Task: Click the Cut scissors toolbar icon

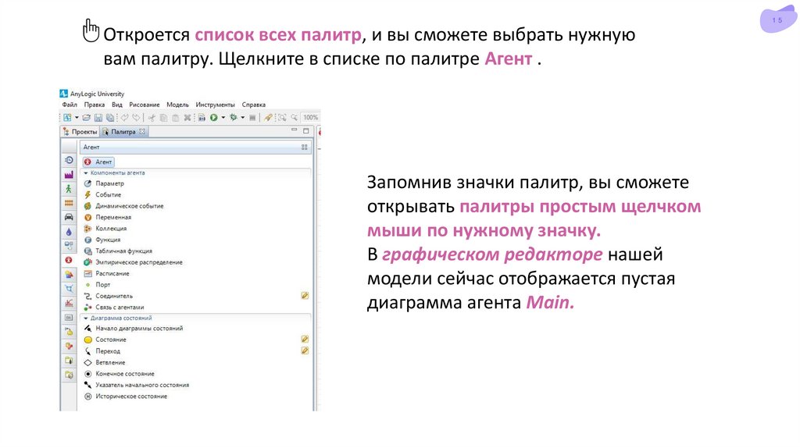Action: pyautogui.click(x=152, y=117)
